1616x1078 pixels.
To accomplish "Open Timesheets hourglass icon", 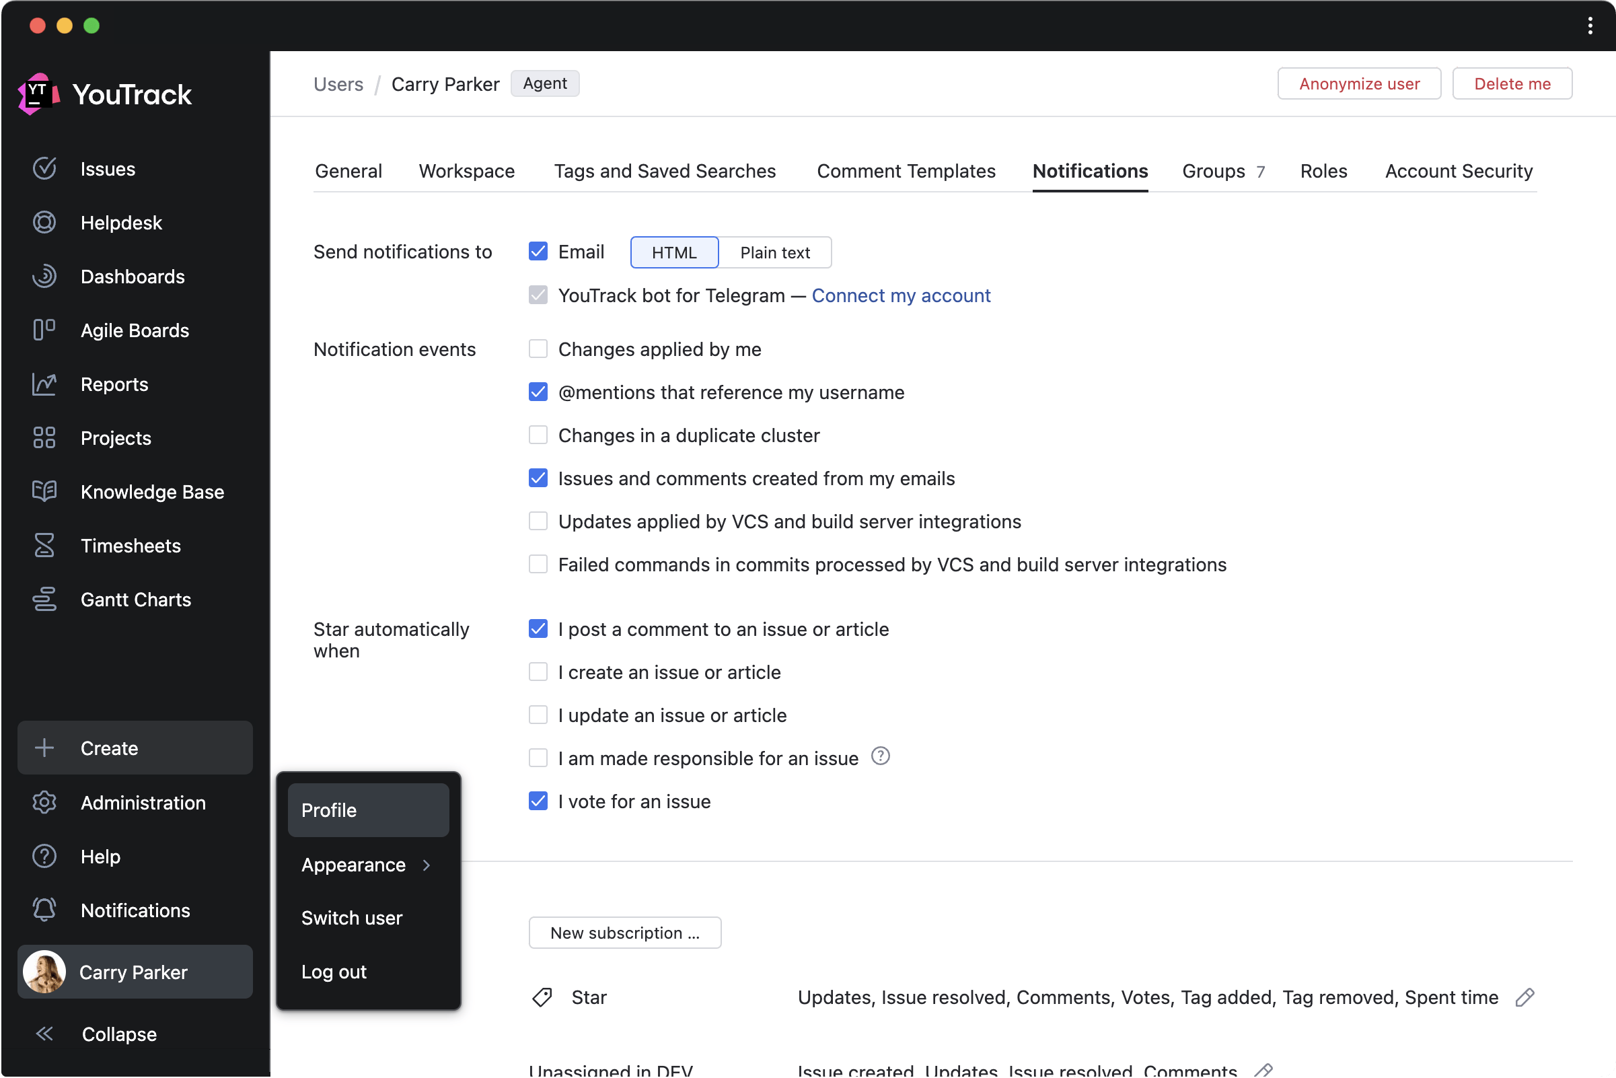I will click(x=44, y=545).
